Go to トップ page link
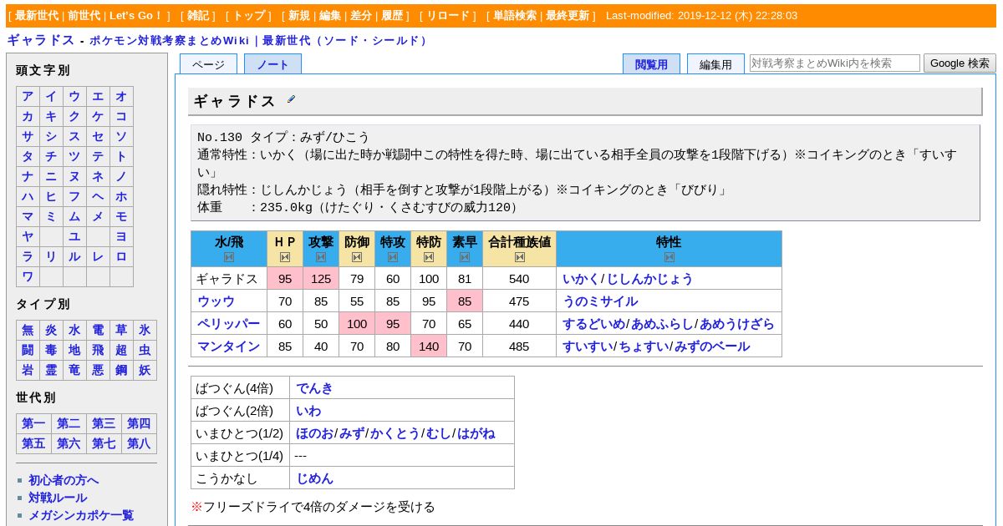Viewport: 1003px width, 526px height. (248, 16)
